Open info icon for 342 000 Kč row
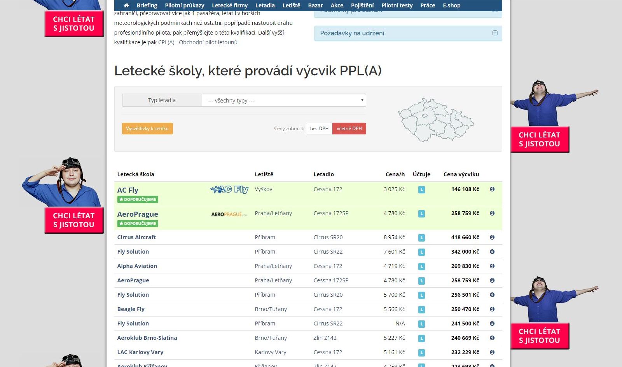This screenshot has width=622, height=367. click(492, 252)
